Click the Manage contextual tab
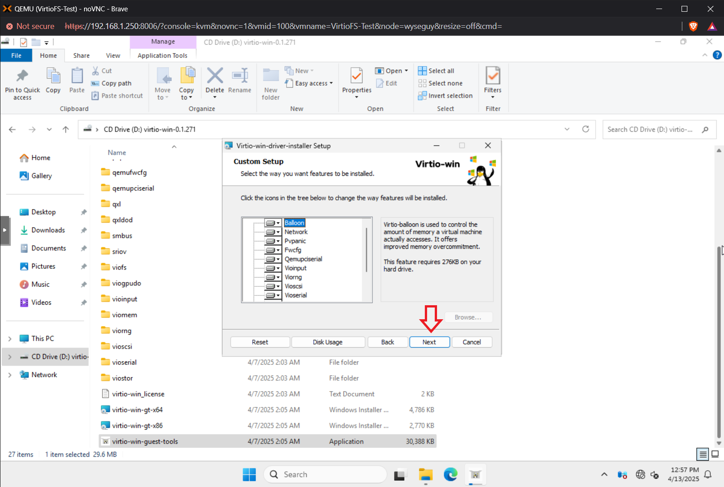Viewport: 724px width, 487px height. (x=163, y=42)
